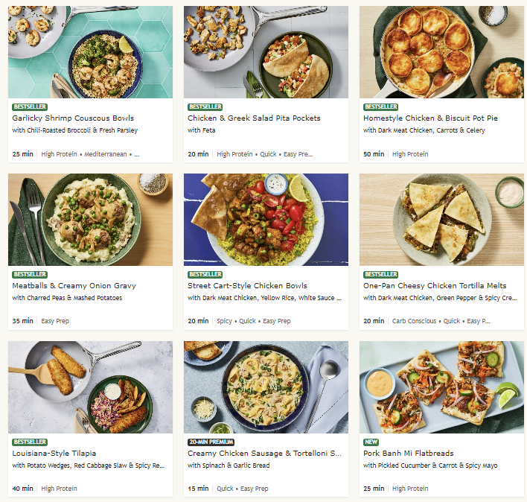Select the Louisiana-Style Tilapia photo

90,387
